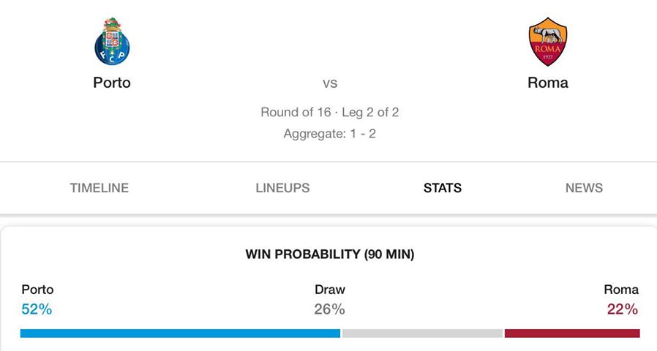Click the Round of 16 leg info text
Viewport: 657px width, 351px height.
pyautogui.click(x=330, y=113)
